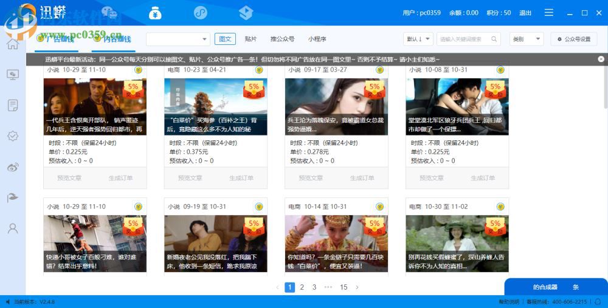The width and height of the screenshot is (608, 308).
Task: Open the 快递小哥被女子百般刁难 article thumbnail
Action: coord(95,244)
